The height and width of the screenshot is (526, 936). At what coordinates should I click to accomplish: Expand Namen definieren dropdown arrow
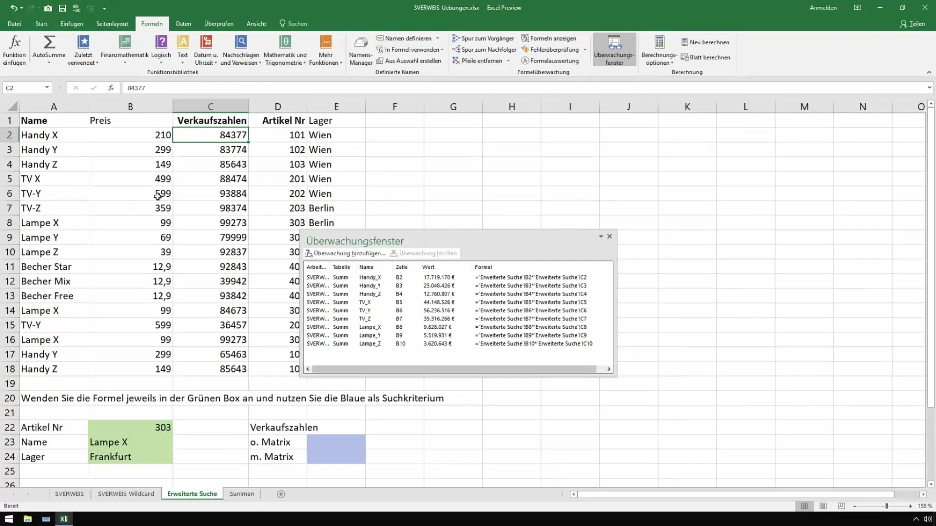pos(437,38)
